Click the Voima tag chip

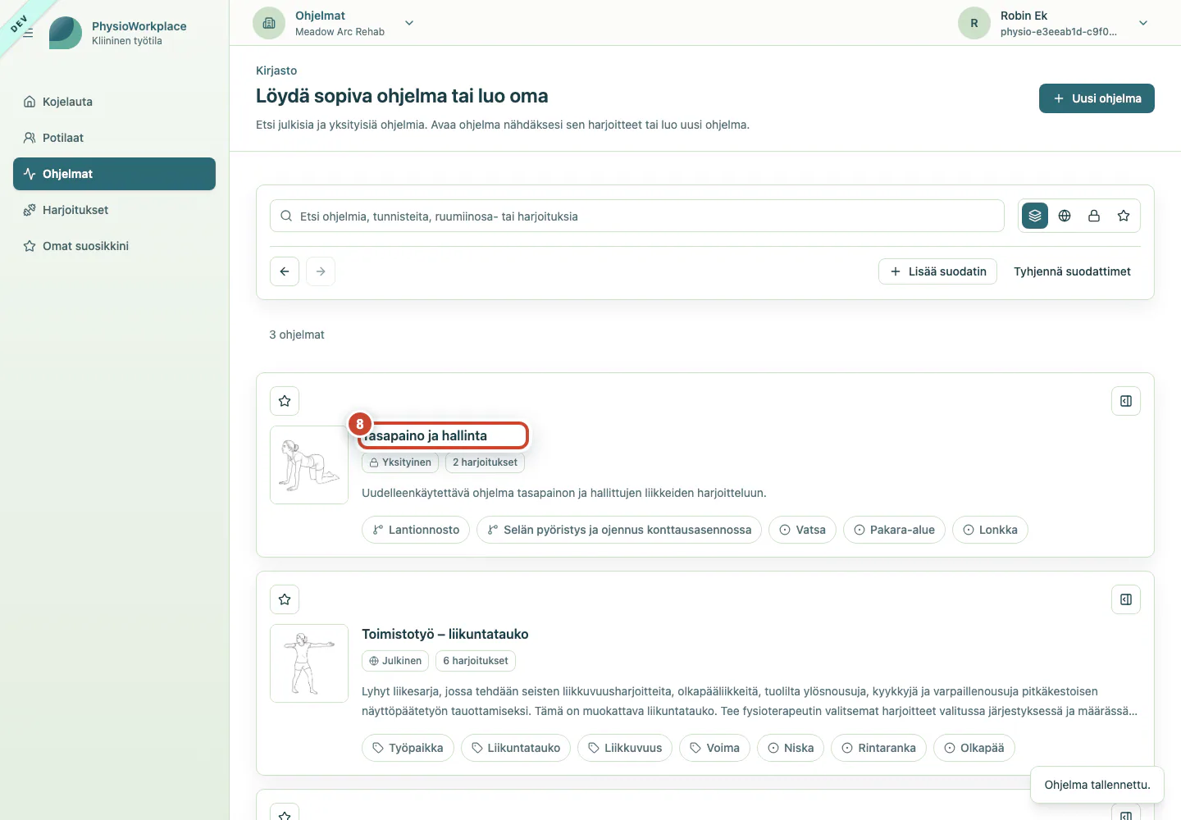point(714,748)
